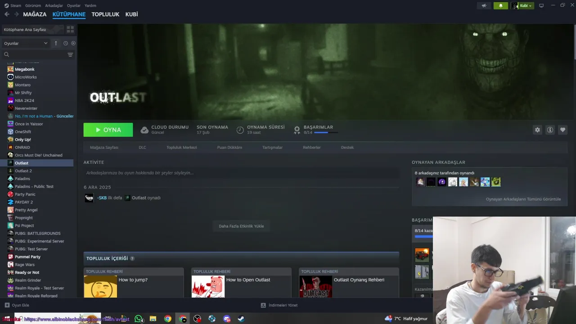Switch to Big Picture mode monitor icon
Image resolution: width=576 pixels, height=324 pixels.
click(x=541, y=6)
